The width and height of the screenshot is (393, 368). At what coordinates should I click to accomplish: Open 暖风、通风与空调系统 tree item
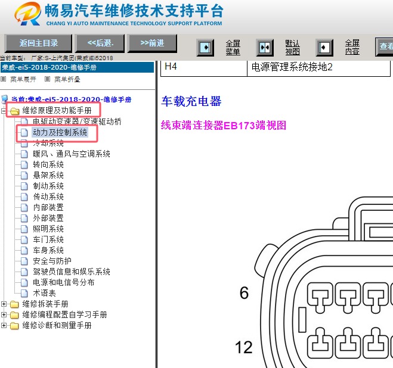click(72, 154)
